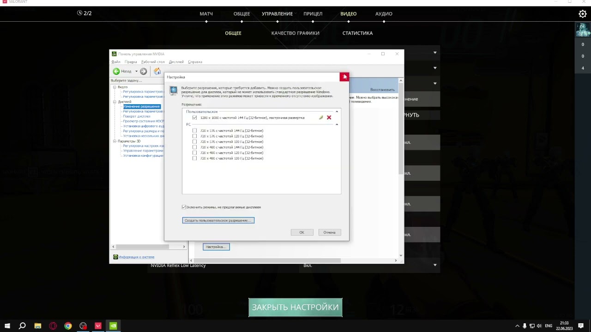
Task: Open Google Chrome from the taskbar
Action: tap(68, 326)
